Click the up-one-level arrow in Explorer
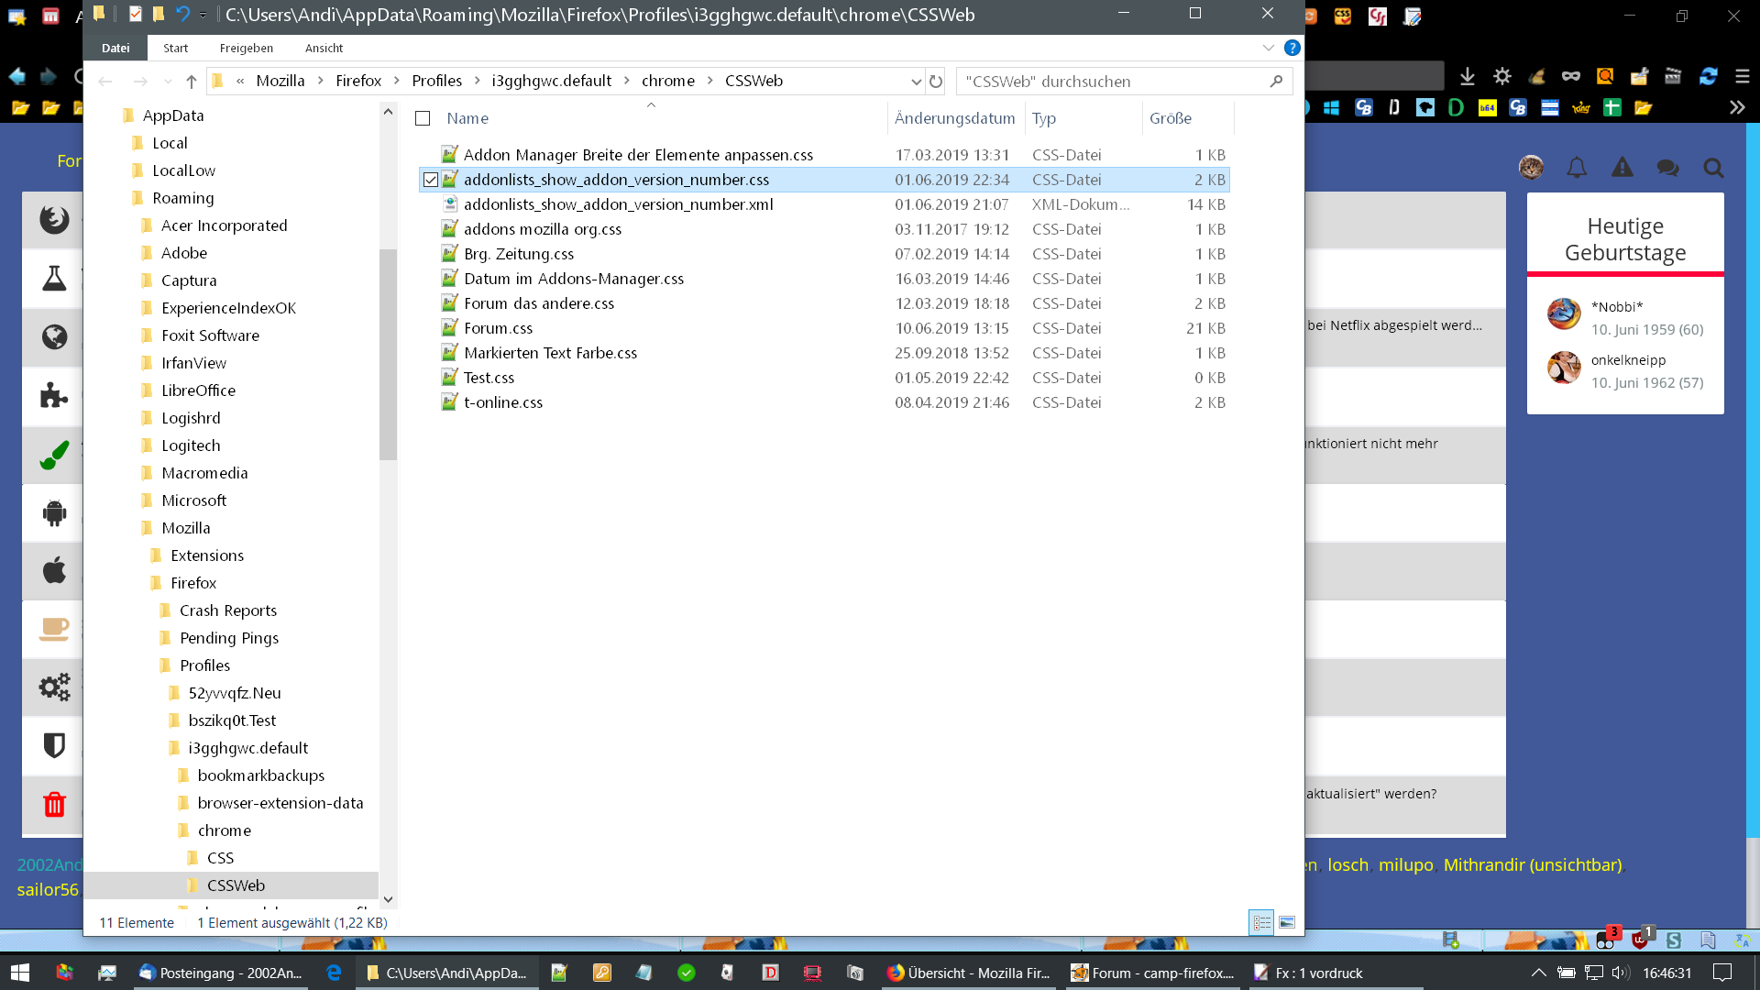 point(191,81)
